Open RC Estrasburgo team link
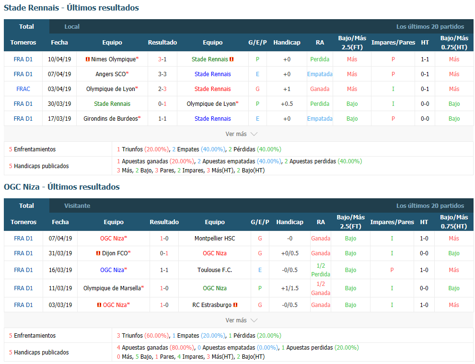This screenshot has width=475, height=364. point(212,305)
